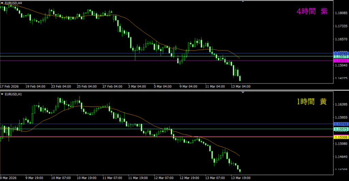Image resolution: width=349 pixels, height=181 pixels.
Task: Click the blue 1.15745 tag on H4 chart
Action: 341,53
